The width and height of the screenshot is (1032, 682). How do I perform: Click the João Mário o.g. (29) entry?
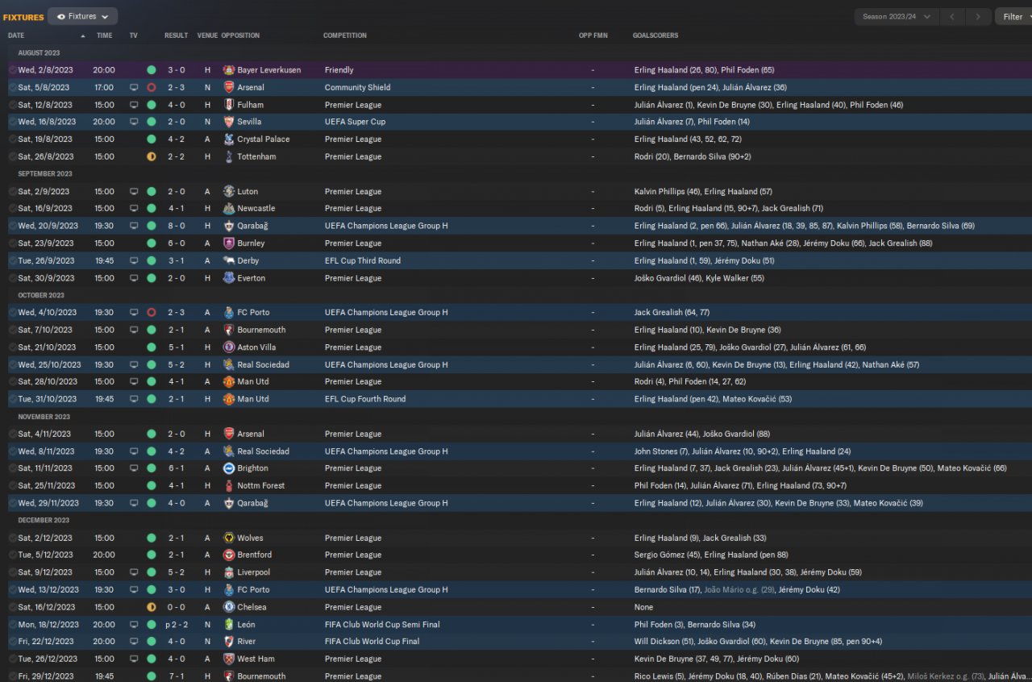739,590
